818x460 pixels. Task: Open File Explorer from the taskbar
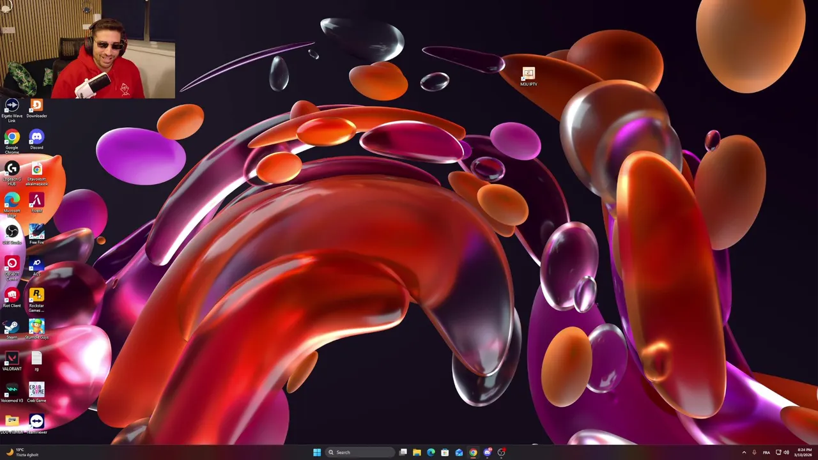click(x=417, y=452)
